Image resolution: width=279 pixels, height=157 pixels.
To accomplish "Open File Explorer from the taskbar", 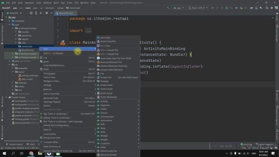I will (x=40, y=153).
